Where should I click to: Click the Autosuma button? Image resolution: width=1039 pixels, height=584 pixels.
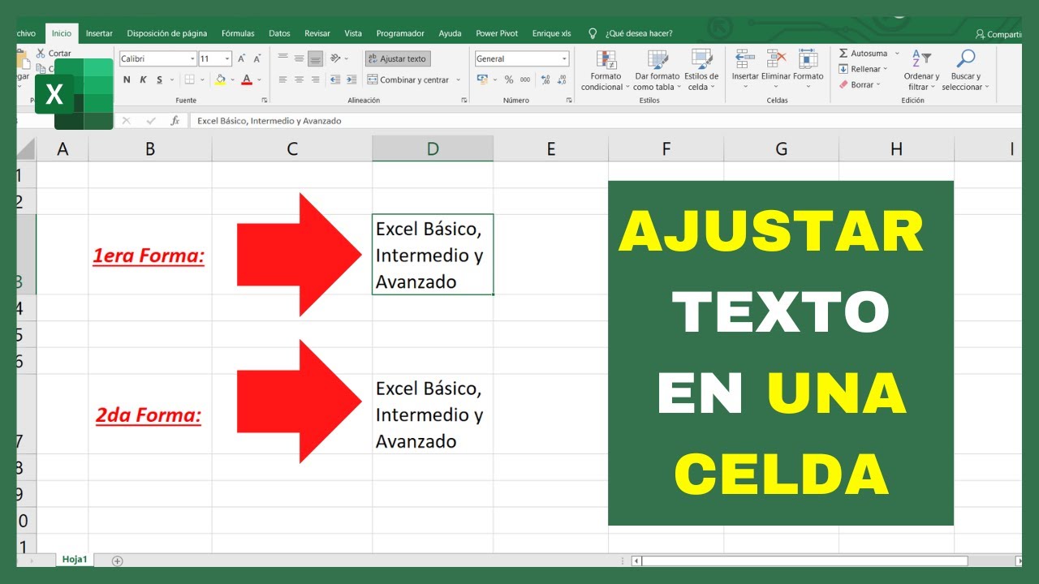863,54
